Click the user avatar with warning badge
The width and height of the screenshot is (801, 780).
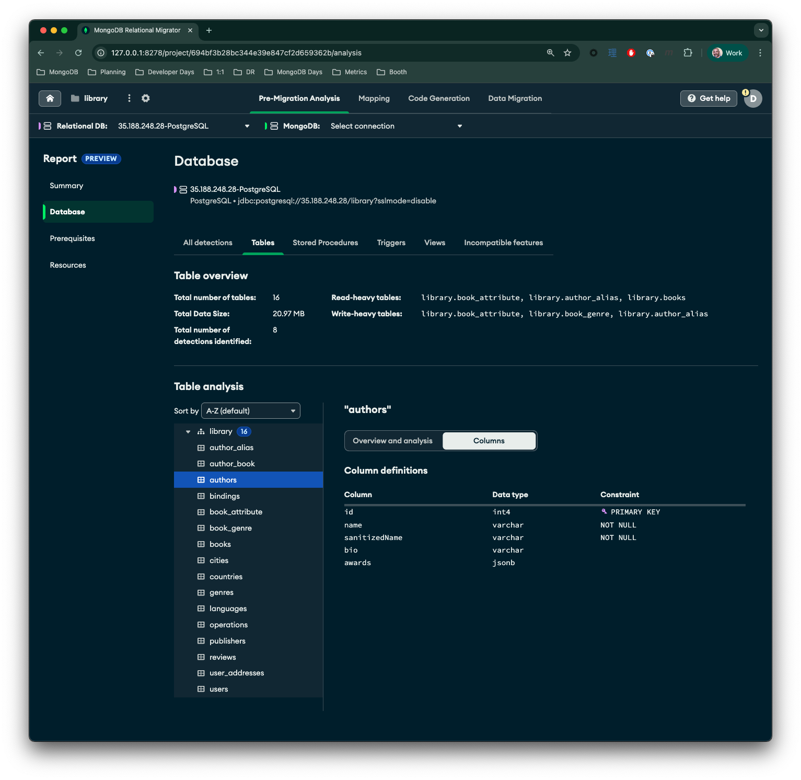point(752,98)
